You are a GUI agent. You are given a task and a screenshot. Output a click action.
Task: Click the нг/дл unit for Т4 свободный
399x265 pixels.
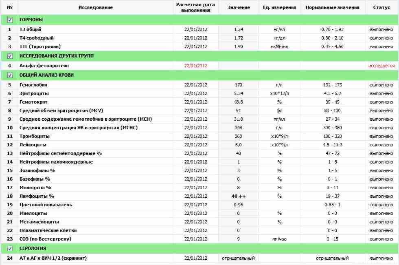279,38
